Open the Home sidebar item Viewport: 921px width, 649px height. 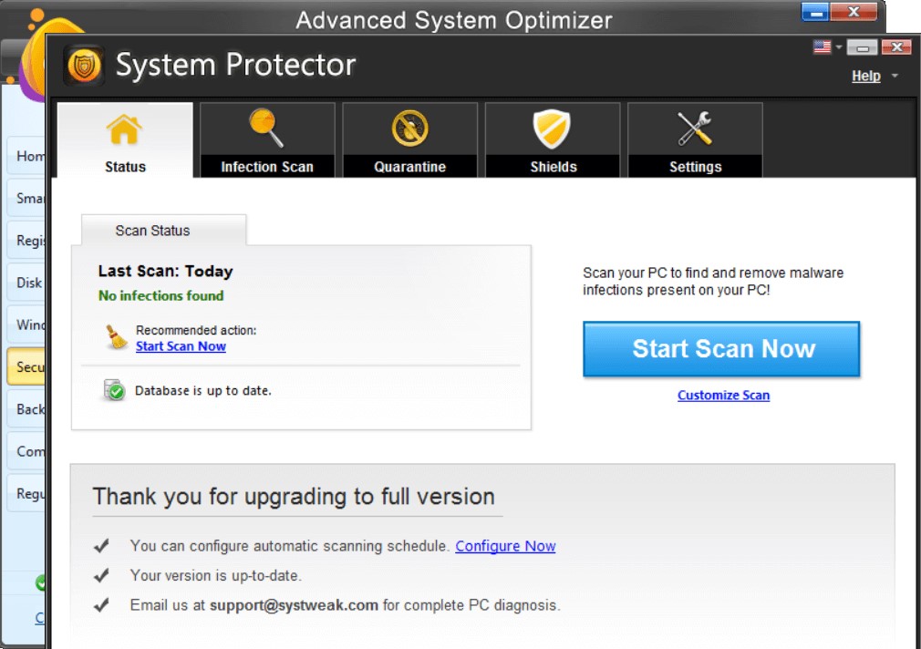[26, 156]
